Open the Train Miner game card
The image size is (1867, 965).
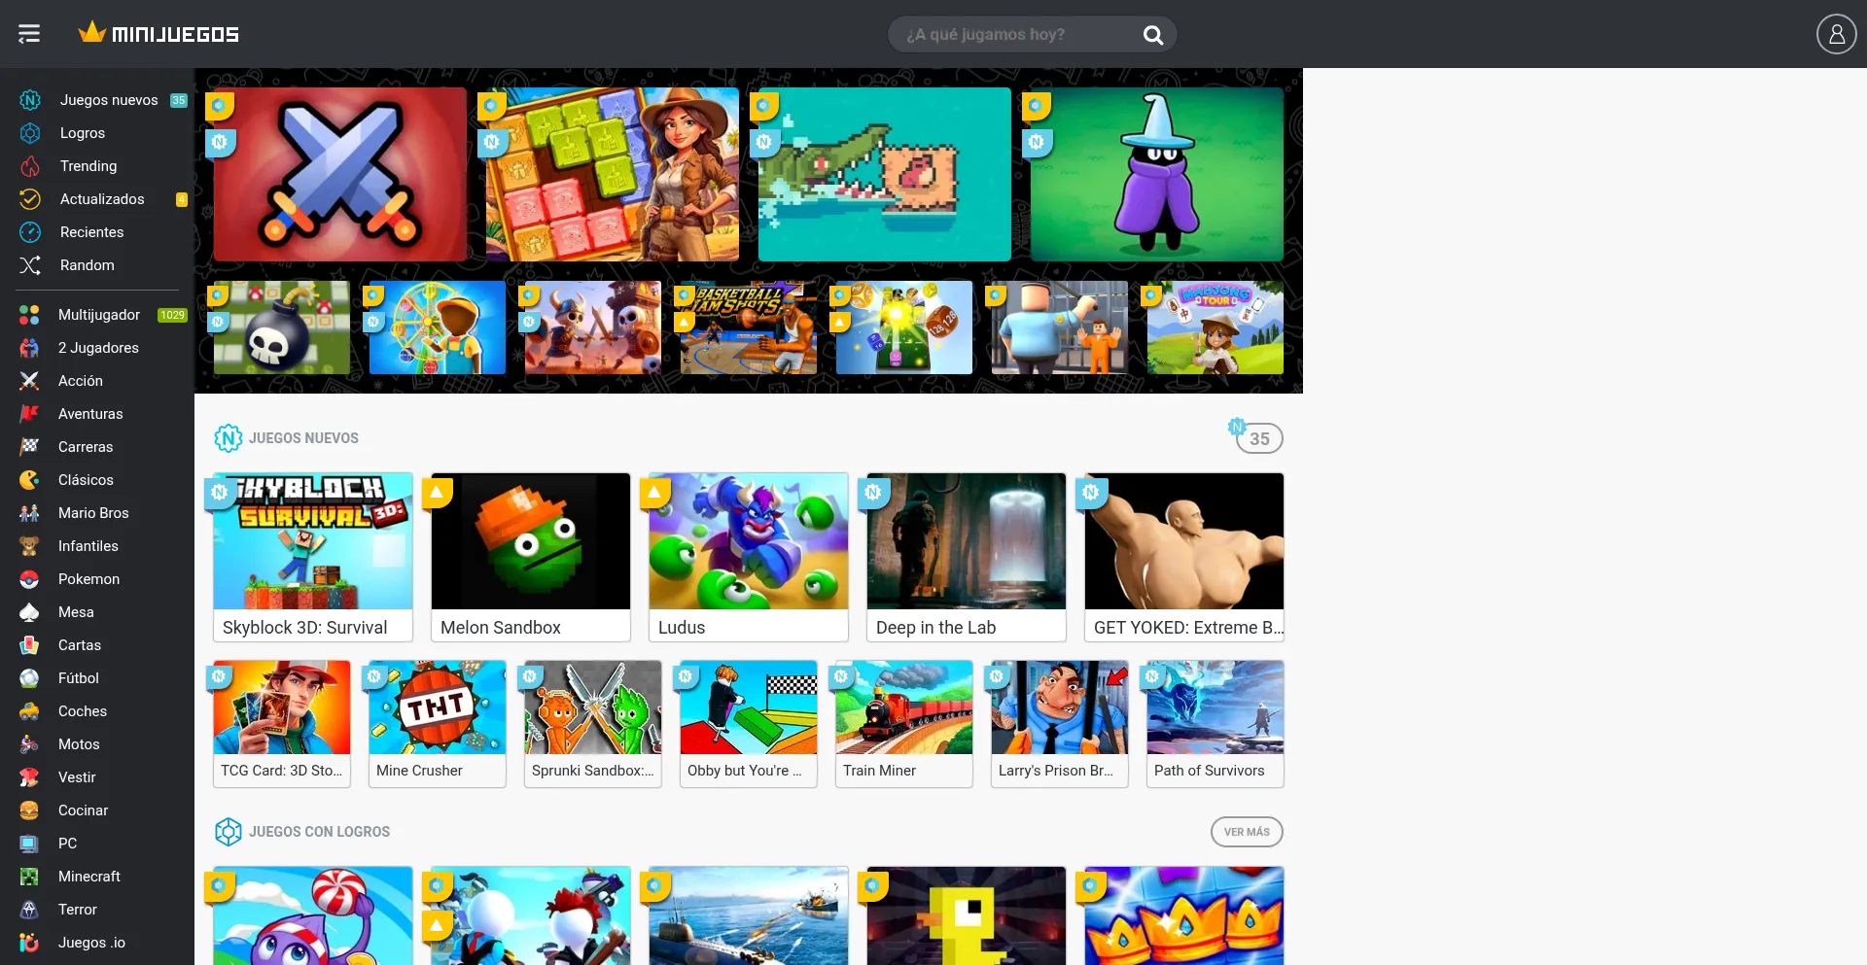(x=904, y=724)
